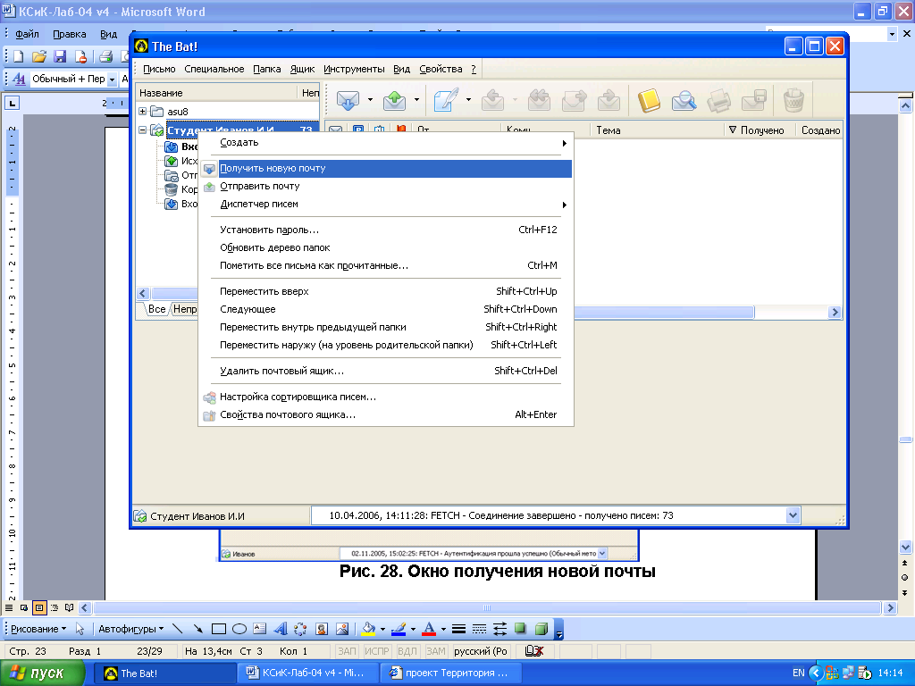This screenshot has width=915, height=686.
Task: Open the Word style dropdown Обычный + Пер
Action: 112,79
